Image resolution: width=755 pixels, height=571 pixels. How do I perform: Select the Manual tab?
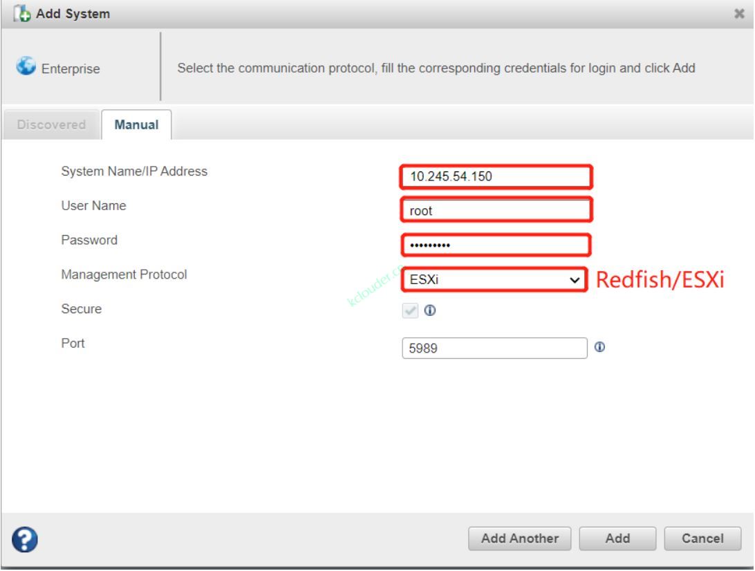click(136, 124)
